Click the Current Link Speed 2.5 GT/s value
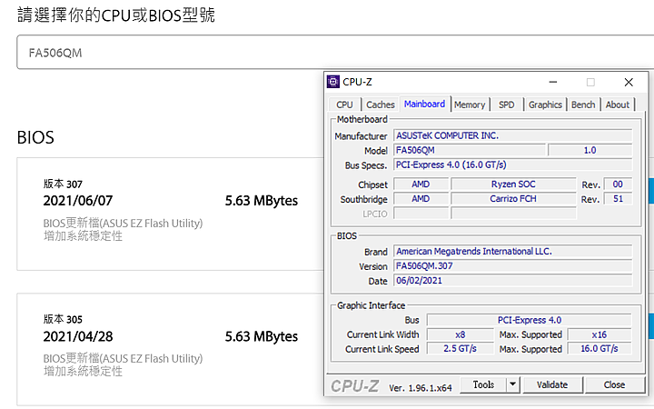Viewport: 654px width, 409px height. coord(460,348)
